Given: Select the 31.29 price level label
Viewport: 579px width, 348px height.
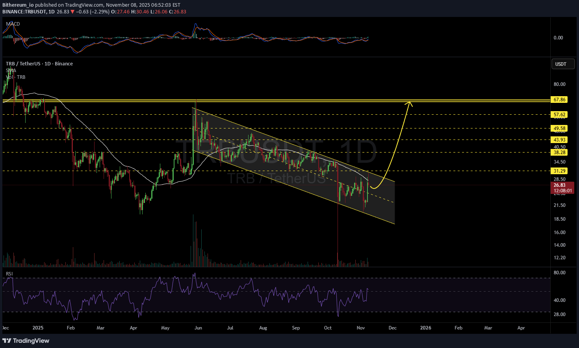Looking at the screenshot, I should 559,171.
